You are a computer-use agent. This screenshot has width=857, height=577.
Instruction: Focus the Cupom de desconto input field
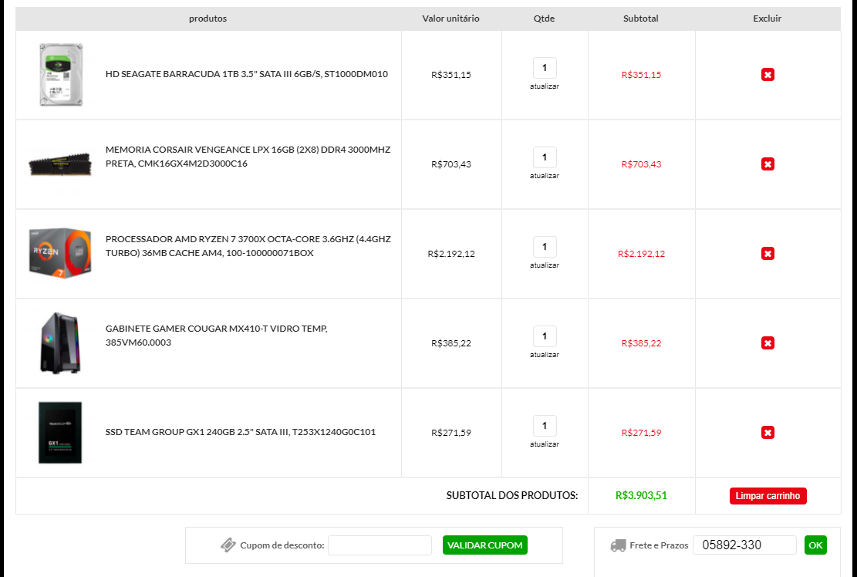[380, 545]
